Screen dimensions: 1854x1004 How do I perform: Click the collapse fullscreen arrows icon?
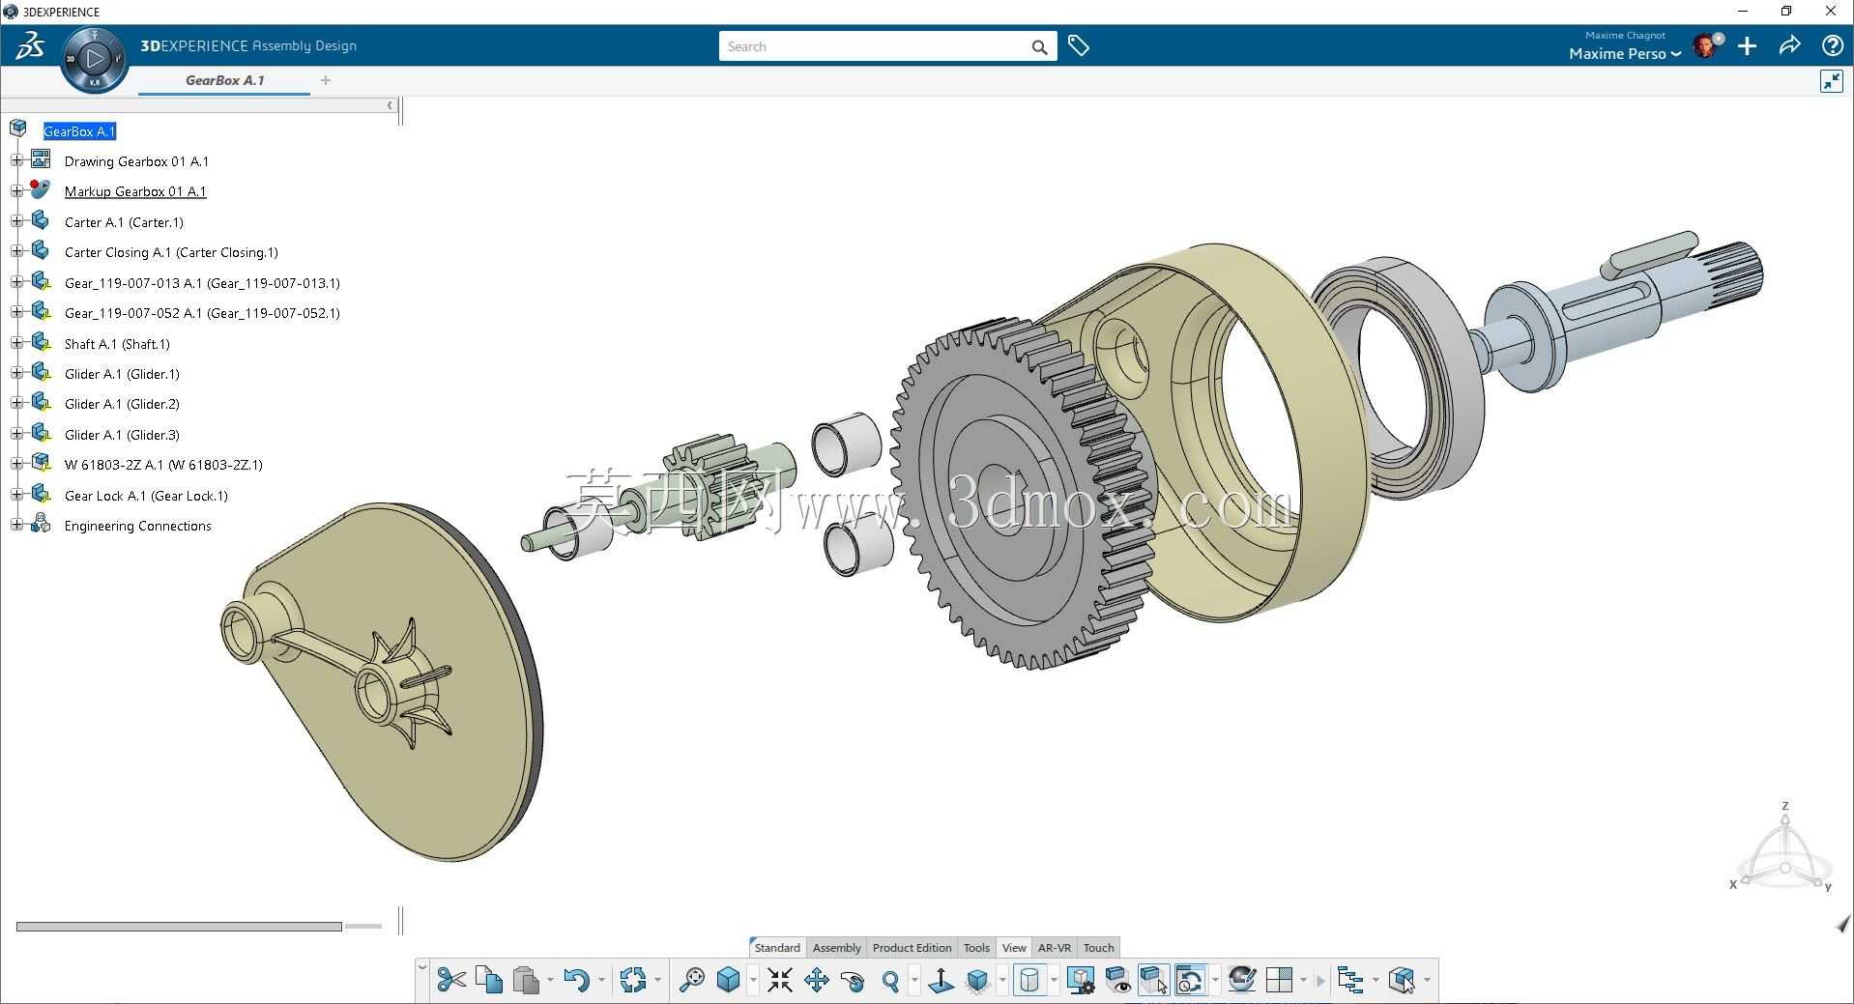coord(1832,81)
